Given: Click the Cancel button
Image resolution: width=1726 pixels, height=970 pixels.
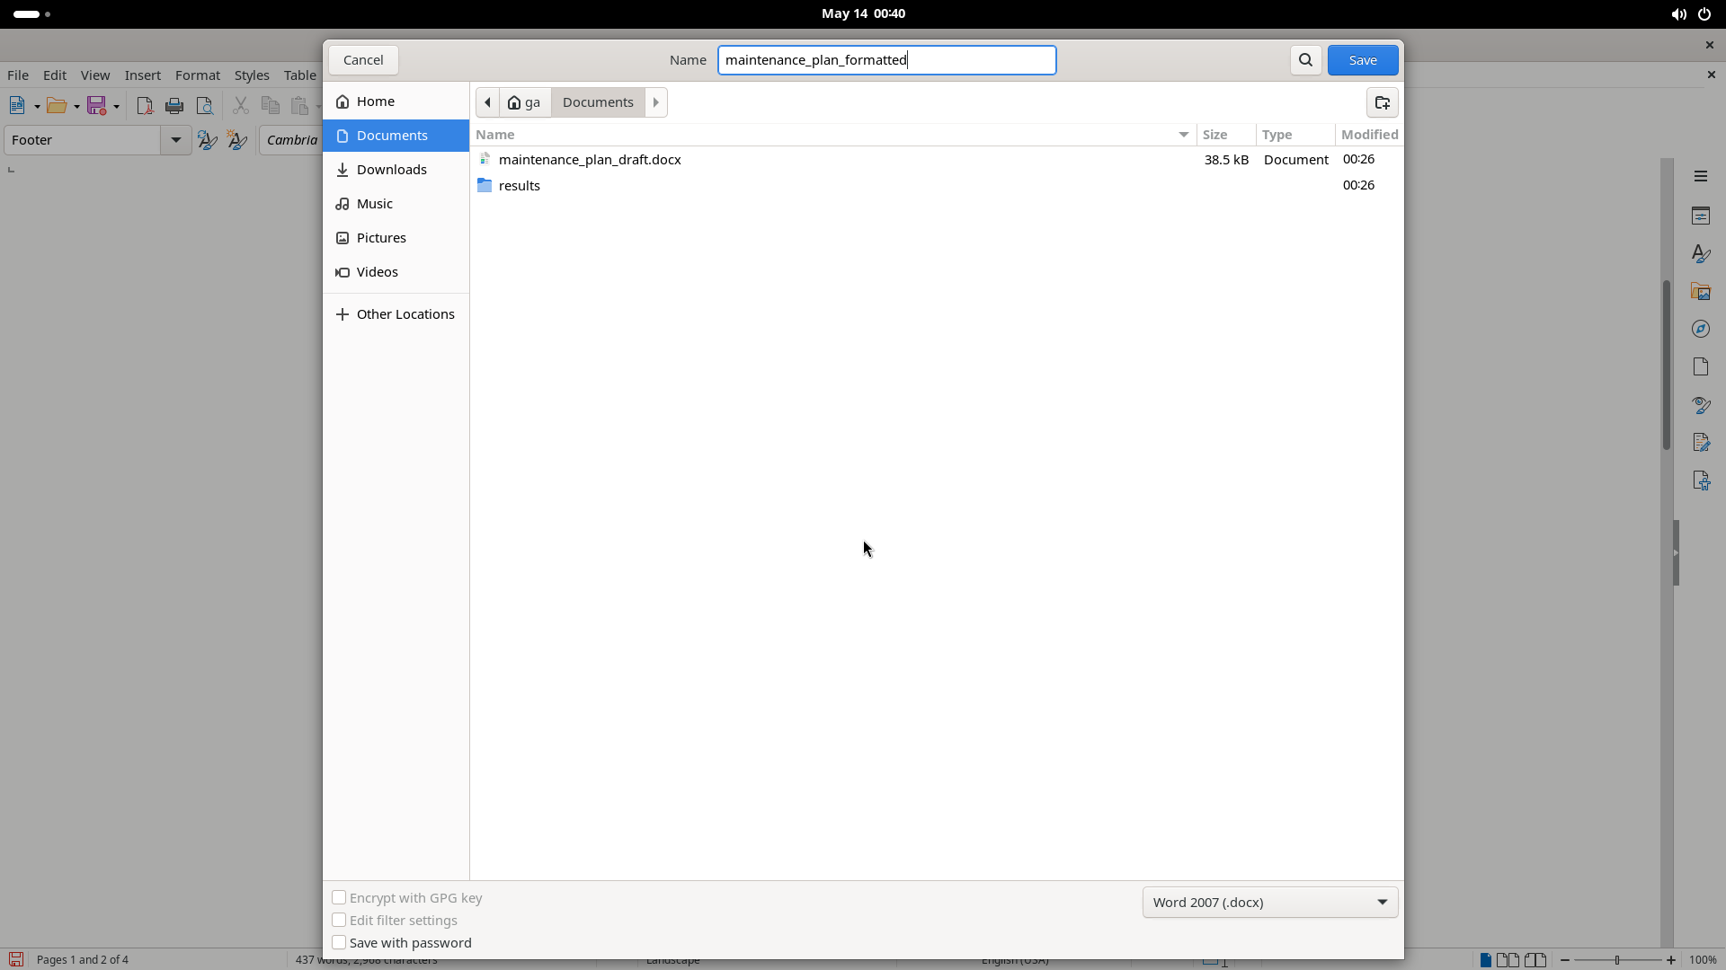Looking at the screenshot, I should click(x=363, y=60).
